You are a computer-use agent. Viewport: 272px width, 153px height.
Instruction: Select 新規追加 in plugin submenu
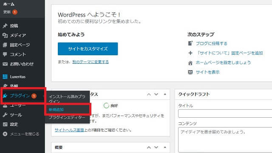pos(56,110)
